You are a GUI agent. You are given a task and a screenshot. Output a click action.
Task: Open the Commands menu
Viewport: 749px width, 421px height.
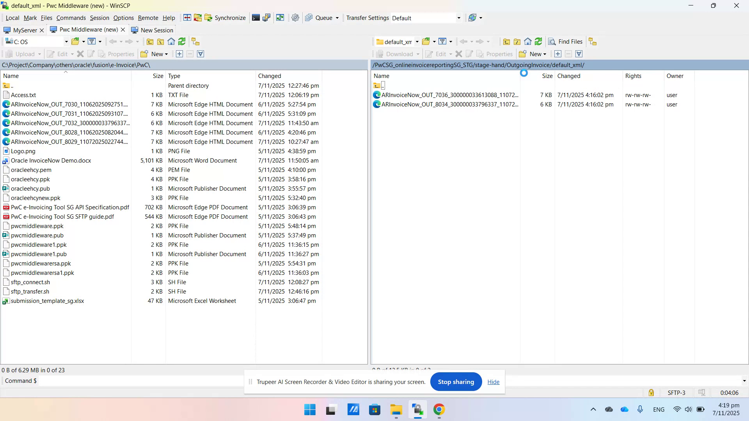click(x=71, y=18)
